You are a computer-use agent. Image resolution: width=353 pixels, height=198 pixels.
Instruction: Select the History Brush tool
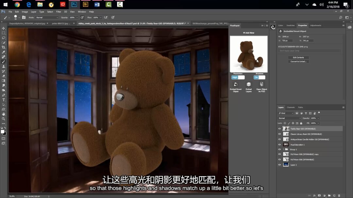3,71
